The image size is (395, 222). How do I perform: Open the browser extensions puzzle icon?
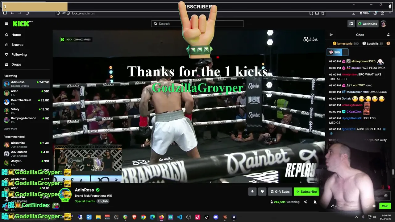[383, 13]
